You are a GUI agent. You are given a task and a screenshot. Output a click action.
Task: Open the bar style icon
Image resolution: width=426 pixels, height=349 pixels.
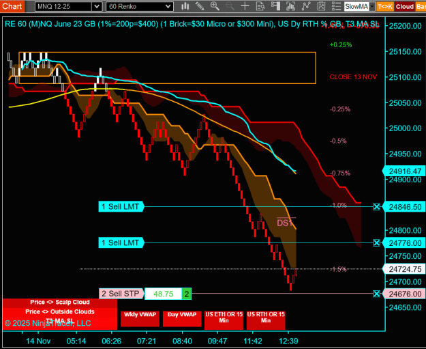(x=185, y=6)
